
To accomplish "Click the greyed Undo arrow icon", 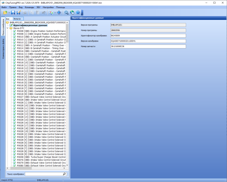I will (x=44, y=13).
